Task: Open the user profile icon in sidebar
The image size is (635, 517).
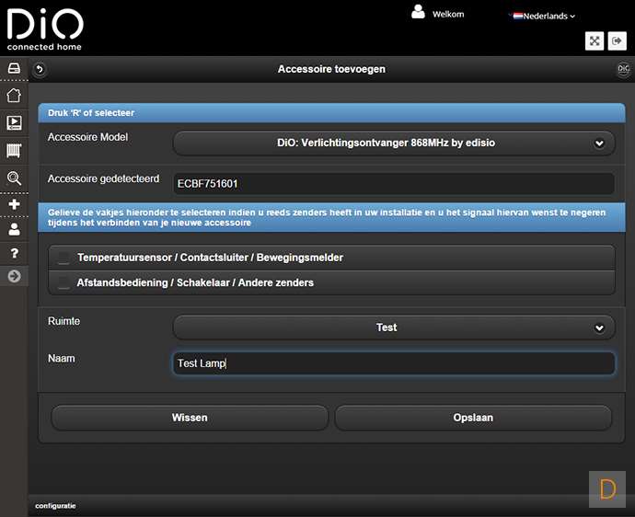Action: (x=14, y=229)
